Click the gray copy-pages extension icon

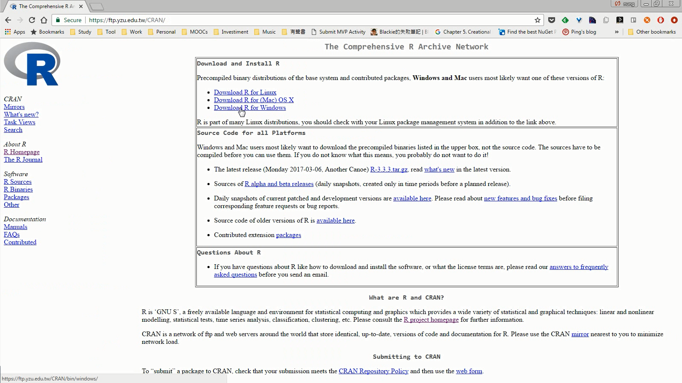pyautogui.click(x=606, y=20)
